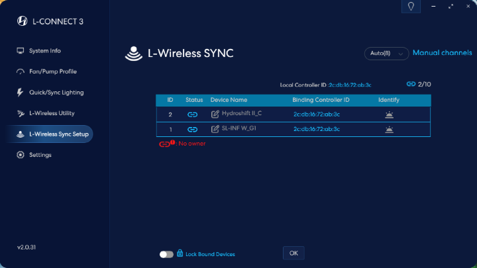Rename the Hydroshift II_C device via edit icon
477x268 pixels.
(215, 114)
